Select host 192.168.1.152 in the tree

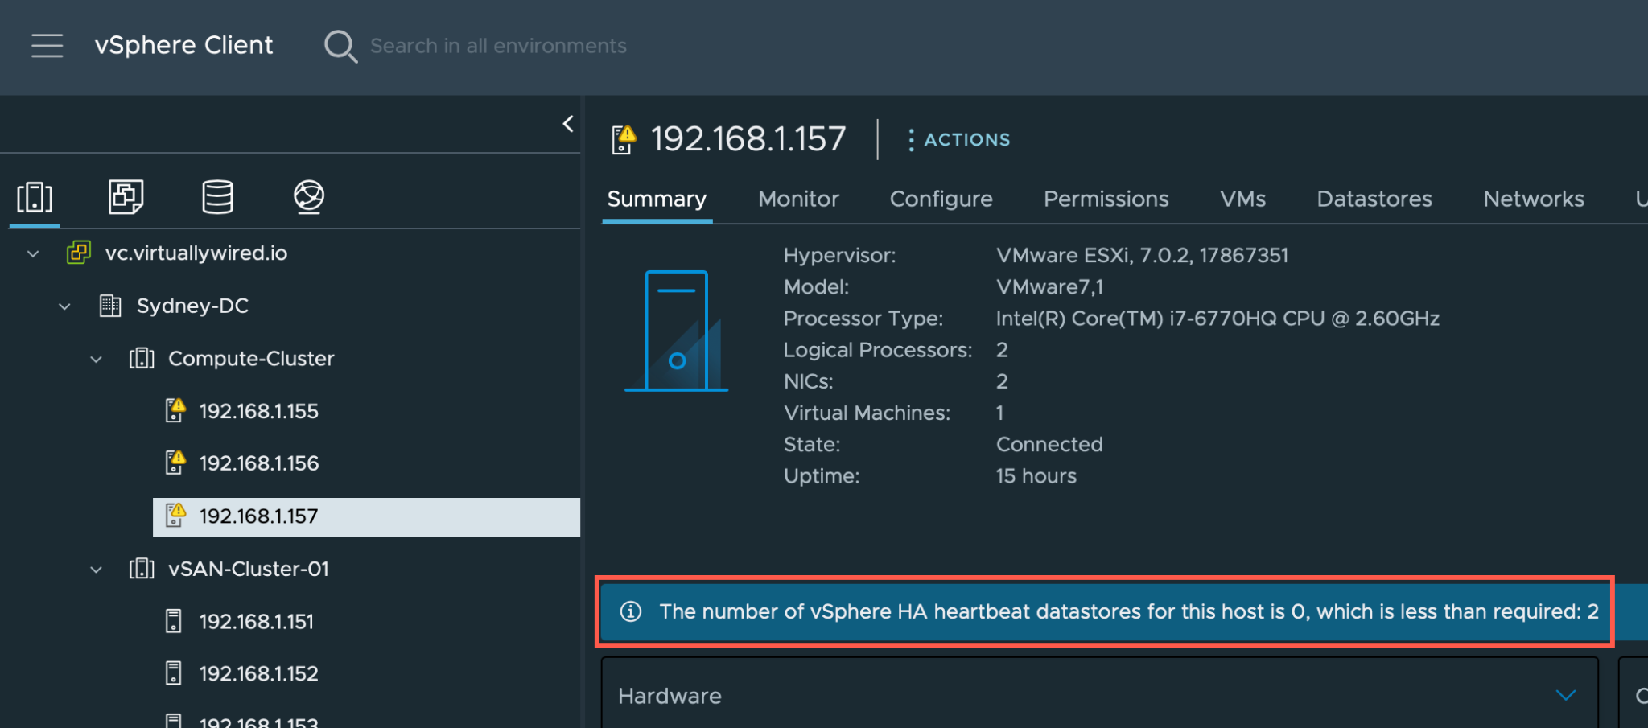[x=258, y=673]
